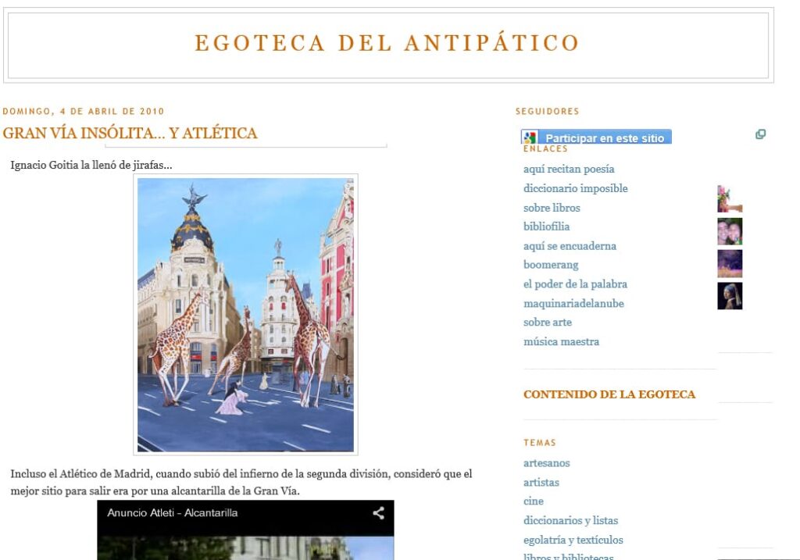The height and width of the screenshot is (560, 800).
Task: Click the Seguidores heading
Action: point(547,111)
